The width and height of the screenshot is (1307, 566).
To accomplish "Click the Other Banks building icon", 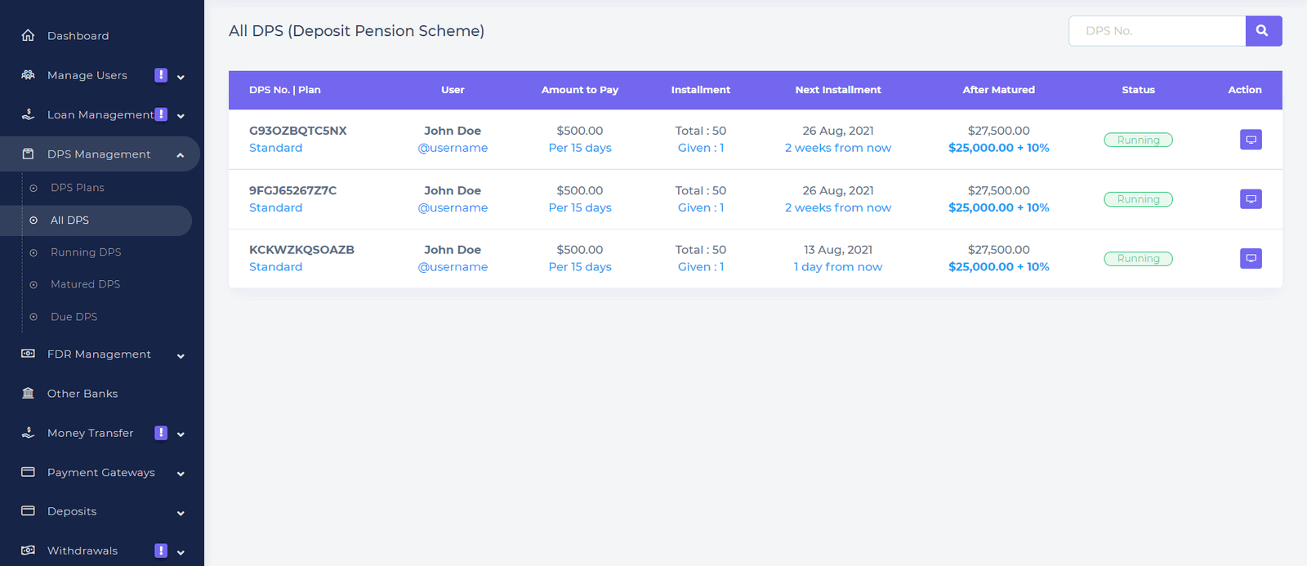I will [x=28, y=393].
